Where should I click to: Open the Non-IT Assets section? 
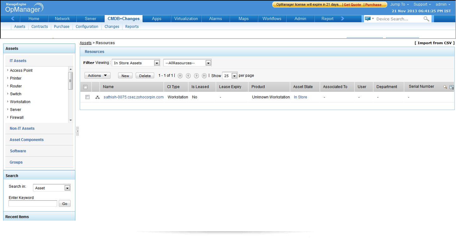pos(22,128)
